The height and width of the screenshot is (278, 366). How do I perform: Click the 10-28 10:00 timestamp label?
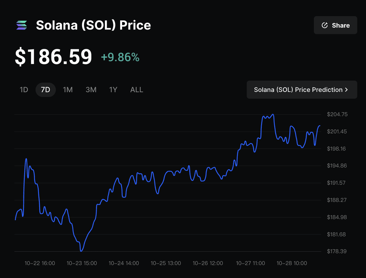tap(292, 263)
